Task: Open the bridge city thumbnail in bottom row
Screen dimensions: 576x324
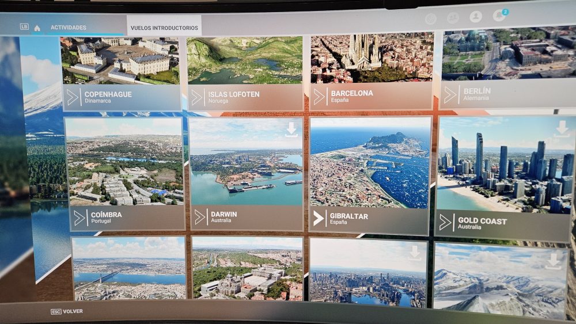Action: click(129, 268)
